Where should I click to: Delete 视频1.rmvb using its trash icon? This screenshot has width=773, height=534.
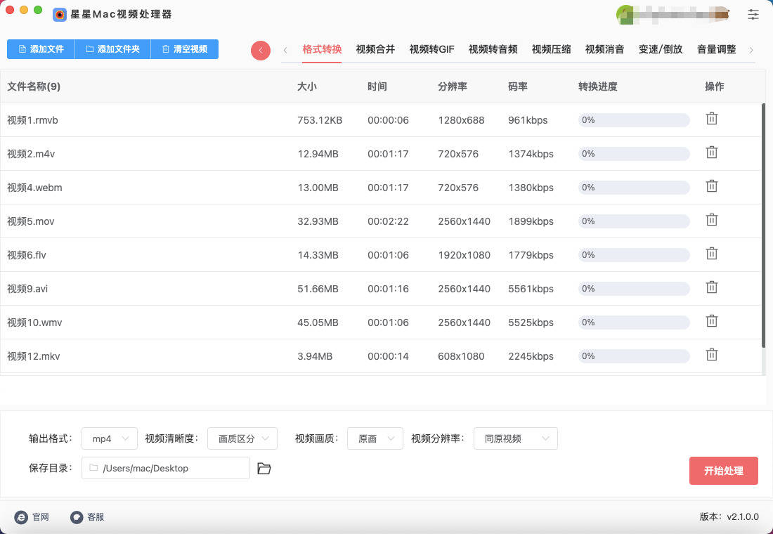(x=711, y=119)
